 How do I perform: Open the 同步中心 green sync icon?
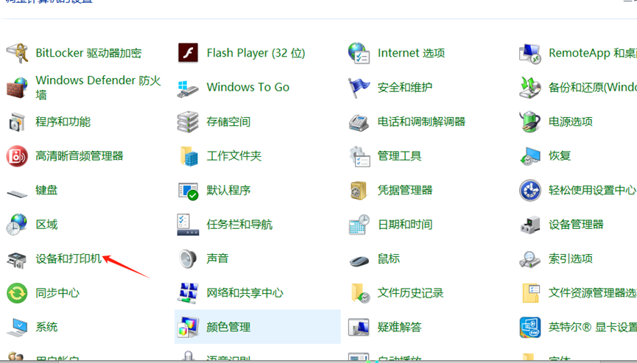click(17, 293)
